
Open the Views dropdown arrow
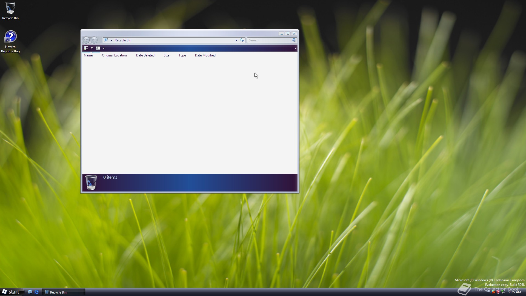point(104,48)
